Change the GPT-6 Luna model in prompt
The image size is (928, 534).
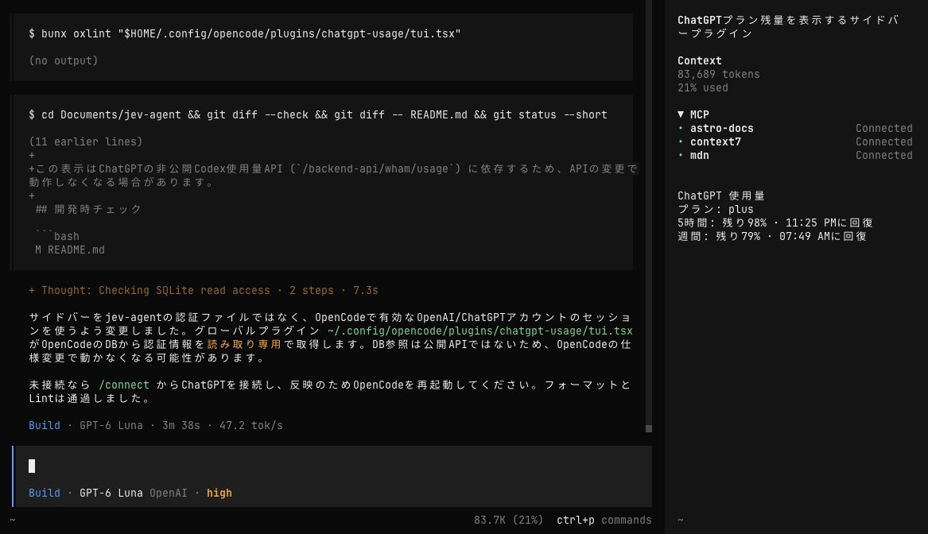pyautogui.click(x=111, y=493)
